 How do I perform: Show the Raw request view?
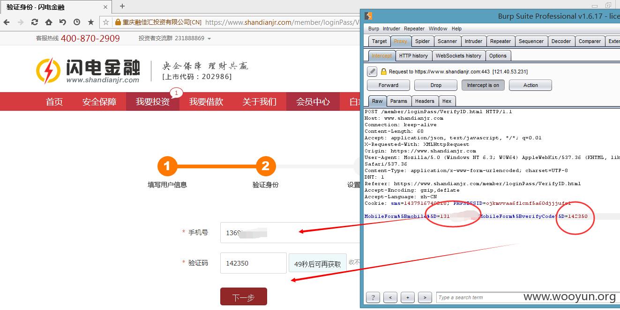377,101
